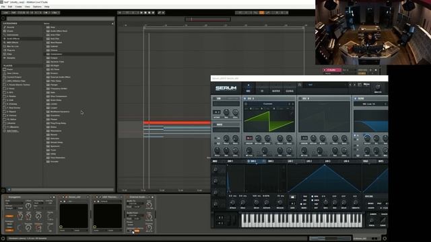Select Serum ENV 3 tab

[271, 161]
